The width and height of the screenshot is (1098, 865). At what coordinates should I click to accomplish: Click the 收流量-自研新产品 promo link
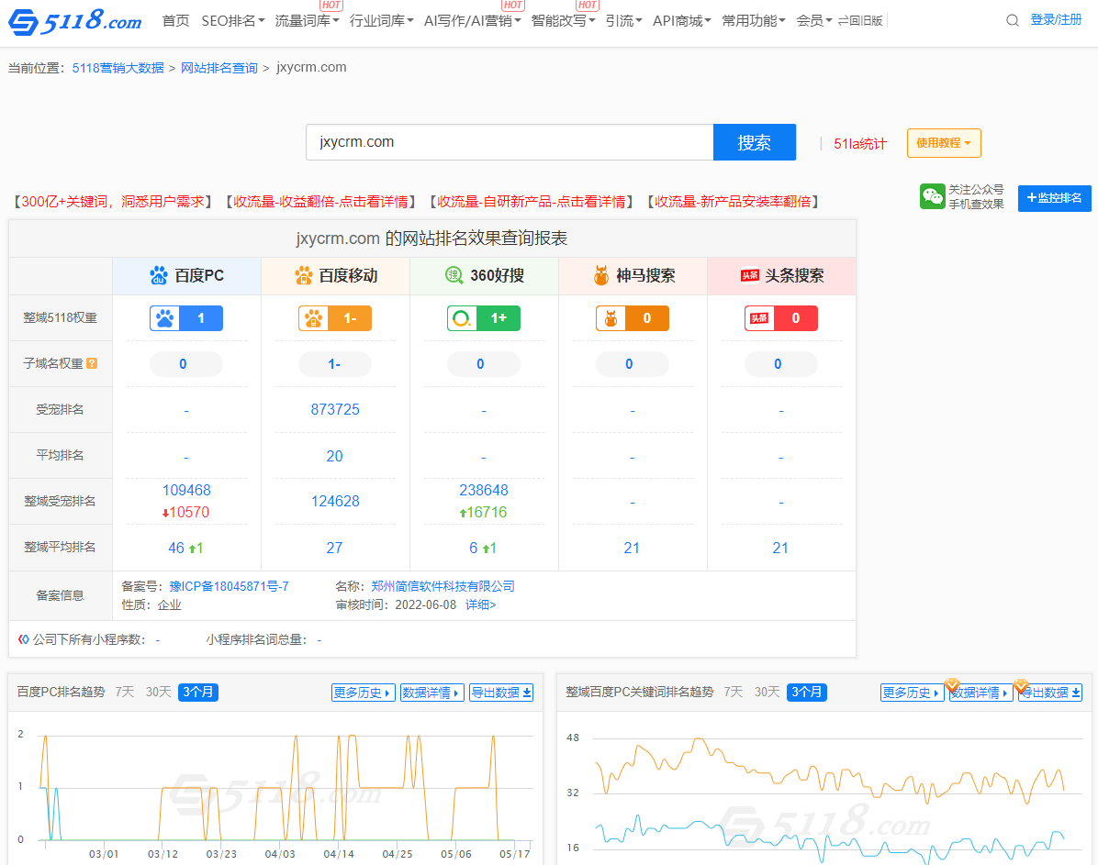(x=532, y=202)
